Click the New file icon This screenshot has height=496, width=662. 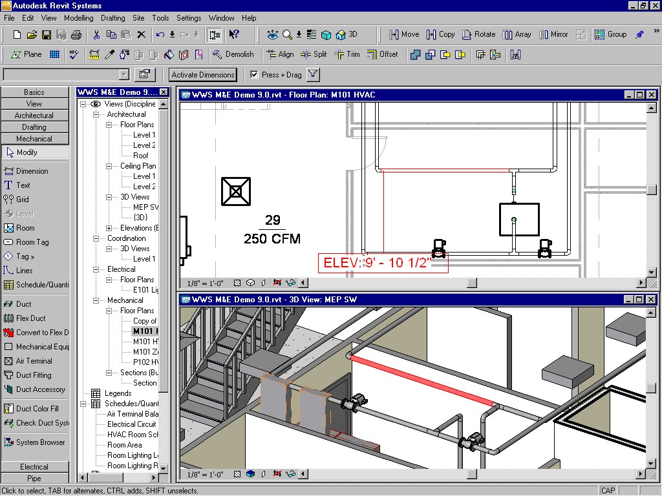click(17, 35)
